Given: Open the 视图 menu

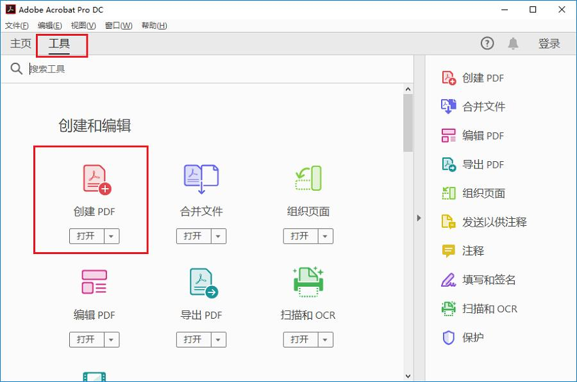Looking at the screenshot, I should pos(82,25).
